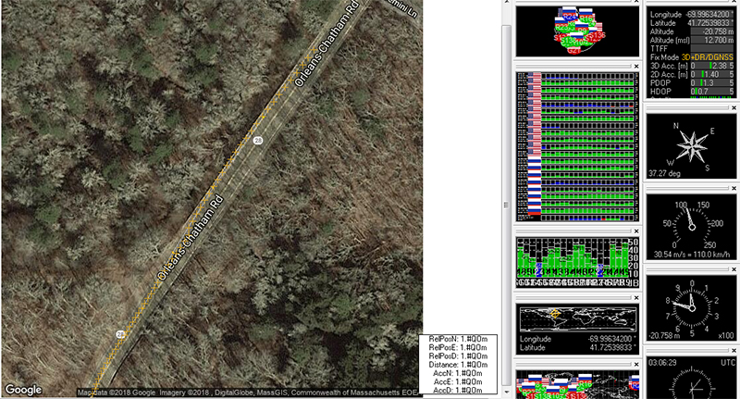The width and height of the screenshot is (740, 399).
Task: Click the scrollbar down arrow beside the map
Action: click(x=504, y=392)
